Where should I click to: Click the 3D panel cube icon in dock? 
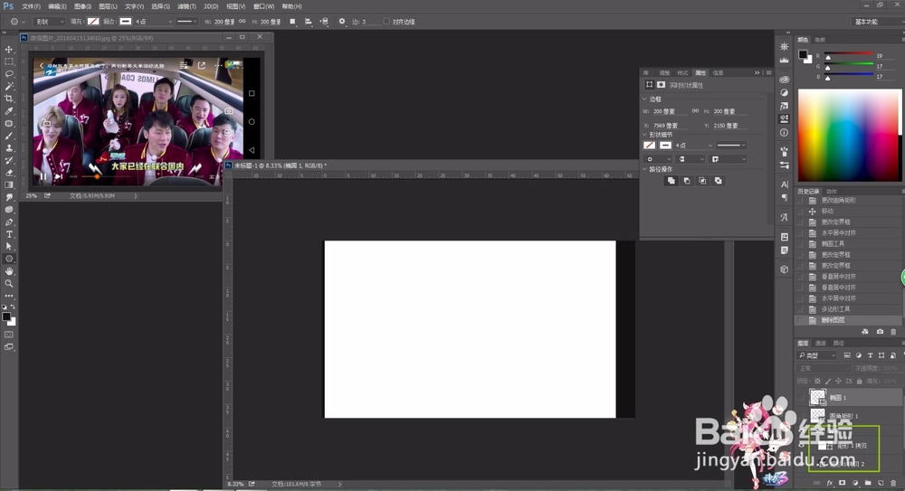pos(784,269)
